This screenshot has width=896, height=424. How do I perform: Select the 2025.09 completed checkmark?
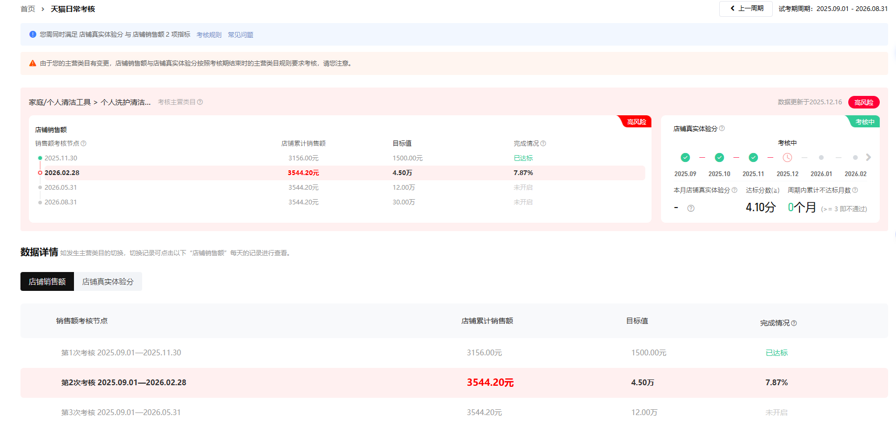685,158
